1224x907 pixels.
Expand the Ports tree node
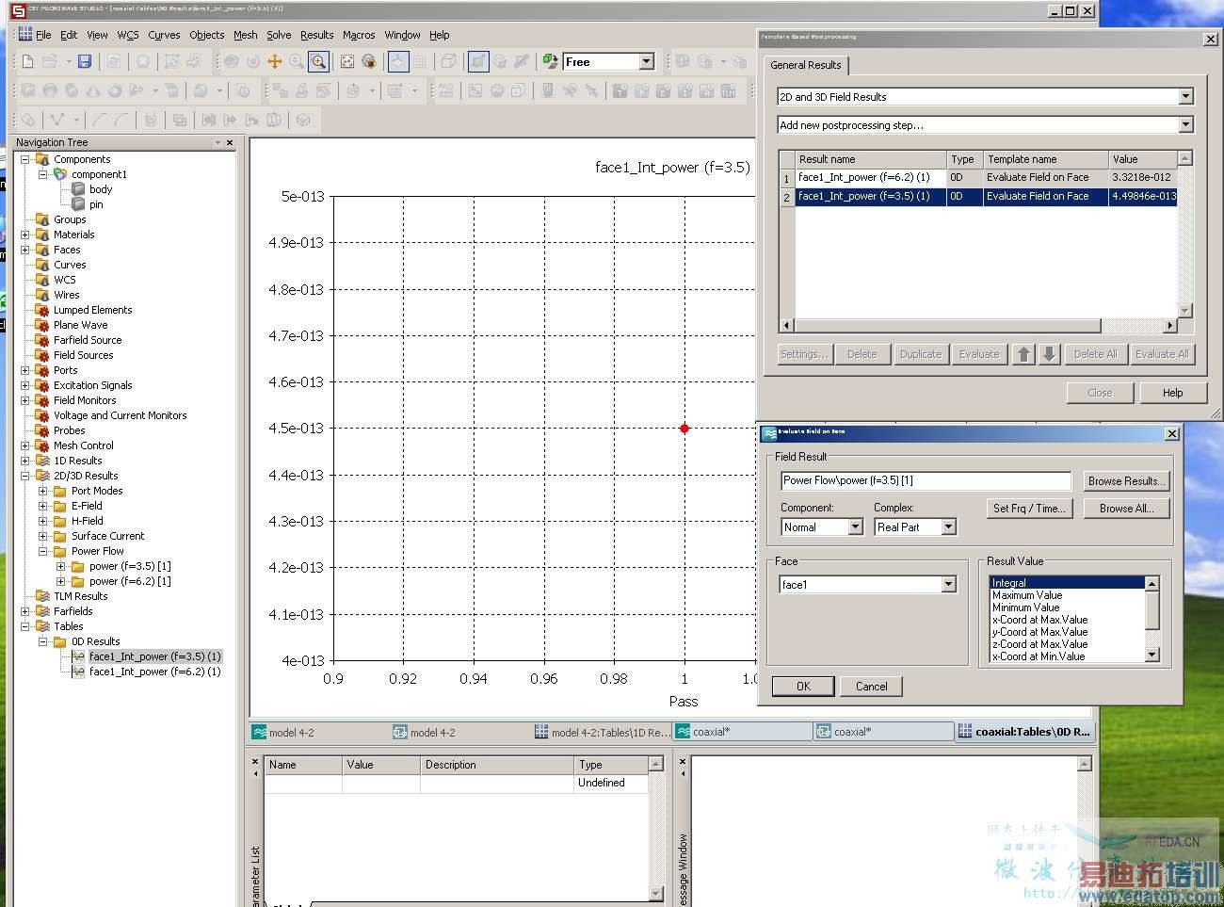coord(25,370)
